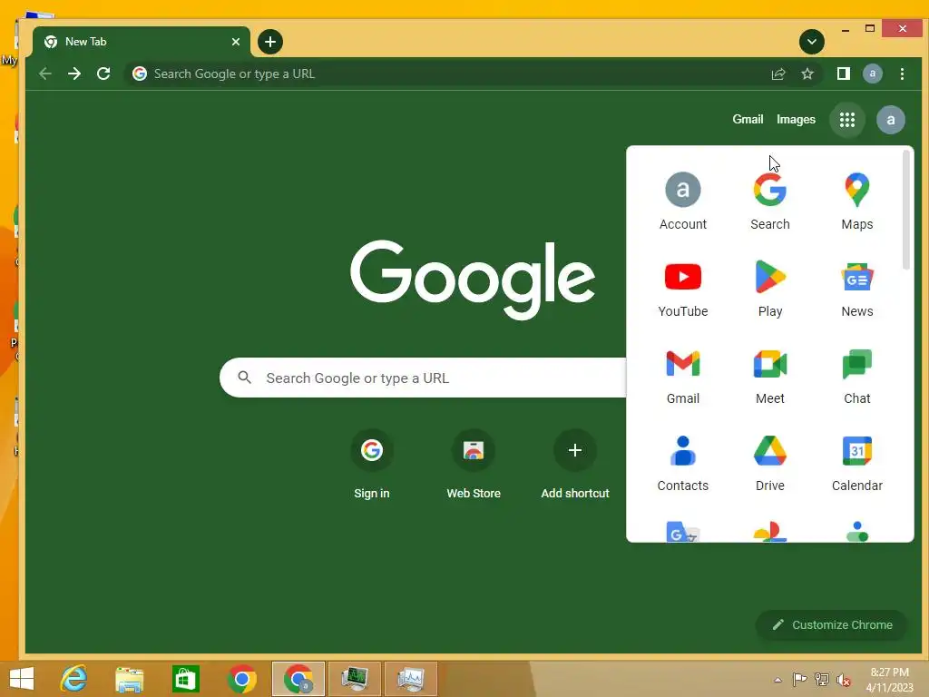Toggle the Chrome side panel
This screenshot has height=697, width=929.
point(843,74)
